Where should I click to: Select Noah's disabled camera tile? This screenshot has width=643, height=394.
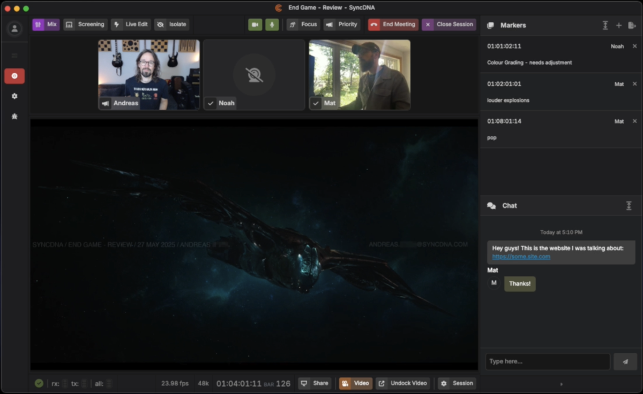coord(255,75)
